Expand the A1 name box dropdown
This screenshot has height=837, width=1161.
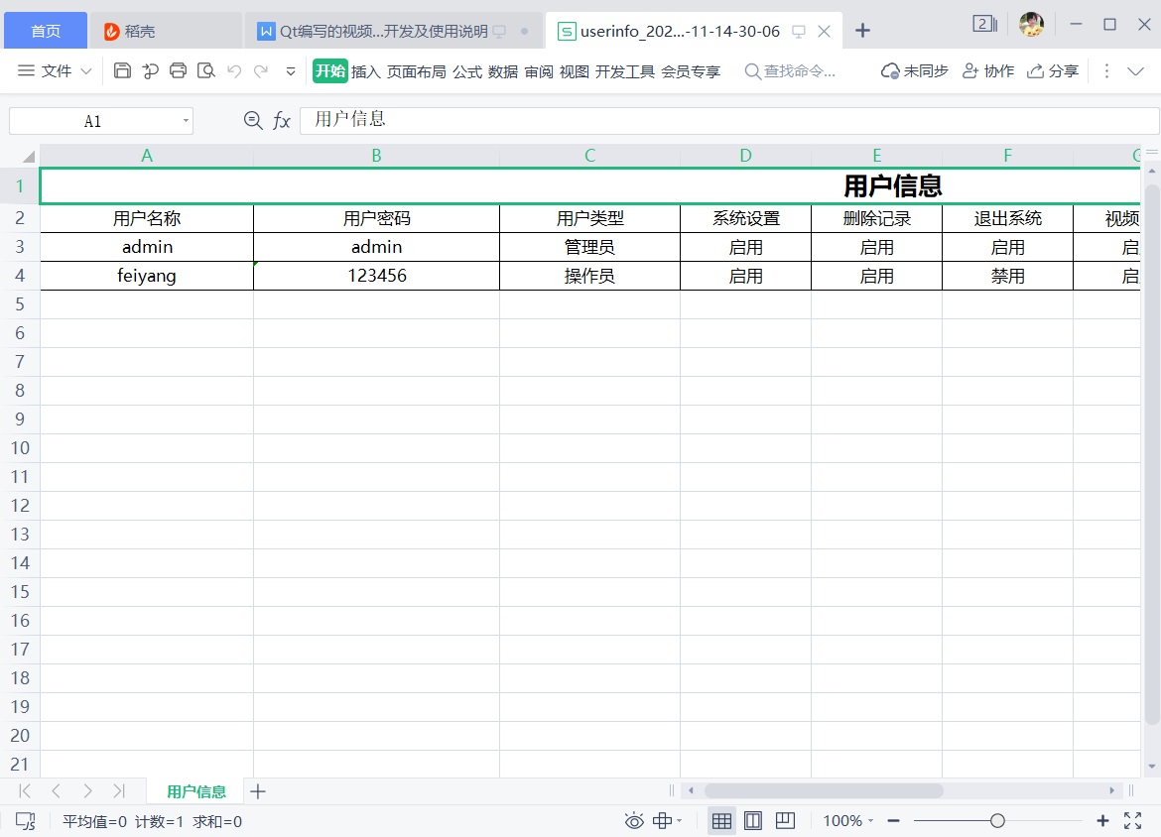click(186, 121)
